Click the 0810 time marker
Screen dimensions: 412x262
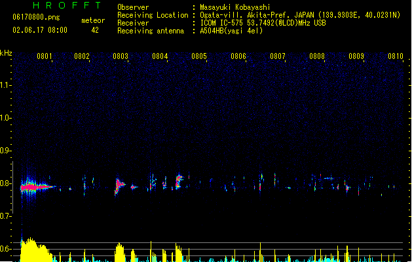click(x=396, y=56)
